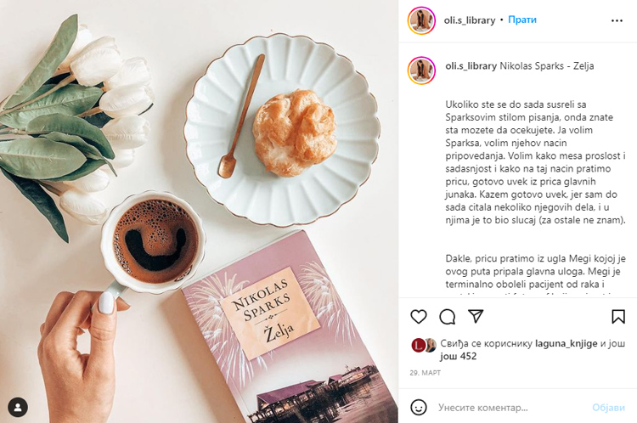View the list of 452 other likes

pos(459,357)
